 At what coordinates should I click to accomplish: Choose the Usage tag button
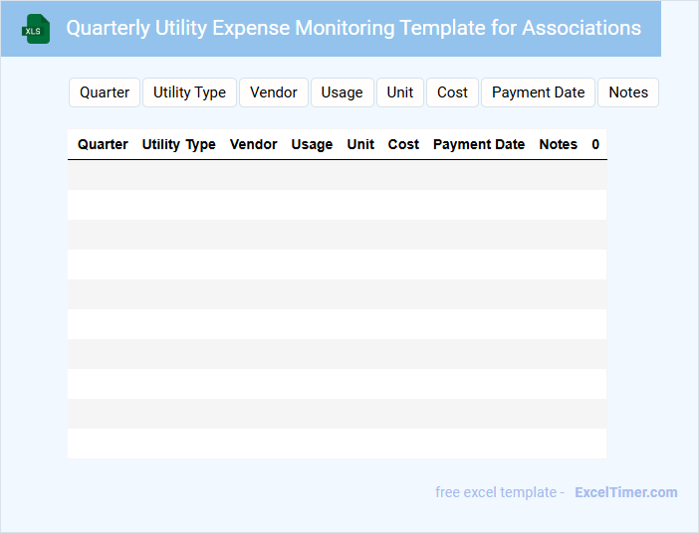click(x=343, y=92)
